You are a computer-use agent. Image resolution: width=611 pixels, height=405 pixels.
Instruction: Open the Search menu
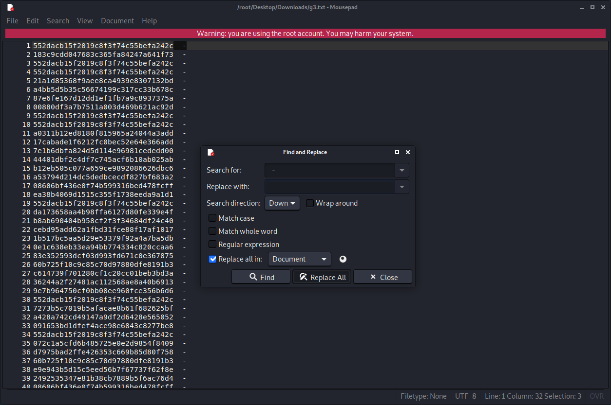(x=58, y=21)
